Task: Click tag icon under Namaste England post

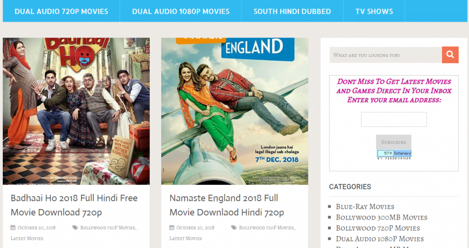Action: click(234, 228)
